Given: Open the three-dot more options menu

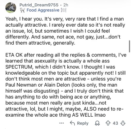Looking at the screenshot, I should pos(62,123).
